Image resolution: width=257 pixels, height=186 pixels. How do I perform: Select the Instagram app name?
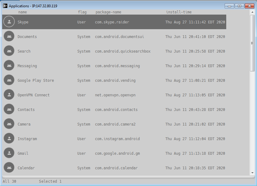click(x=27, y=139)
